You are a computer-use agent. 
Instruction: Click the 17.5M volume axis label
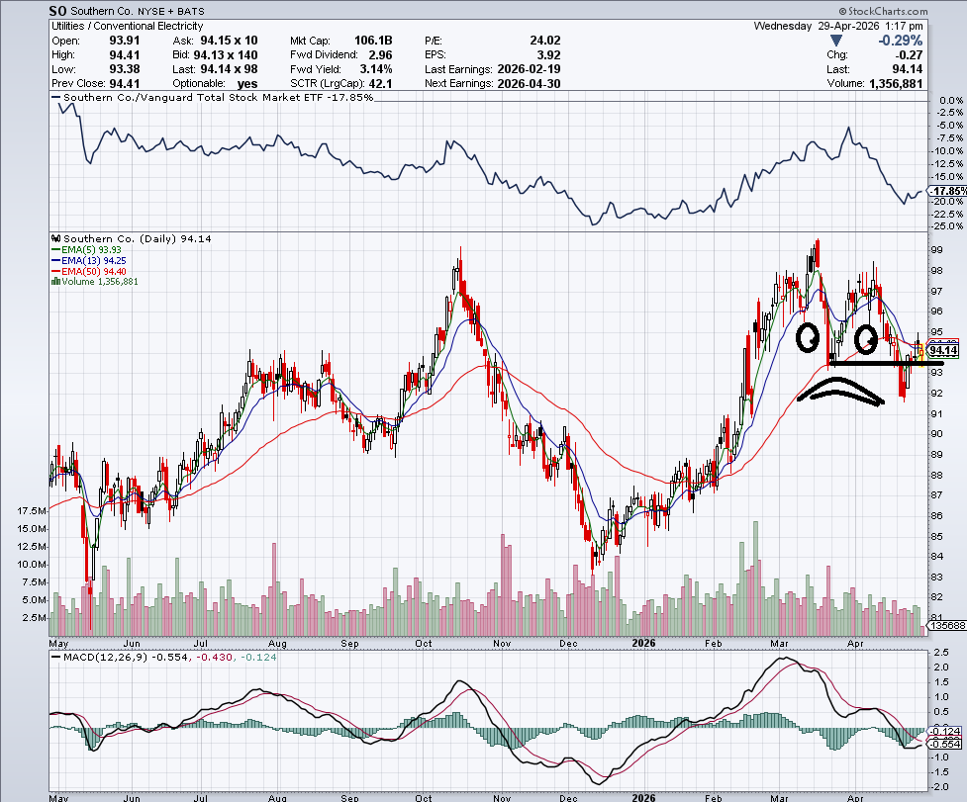32,510
